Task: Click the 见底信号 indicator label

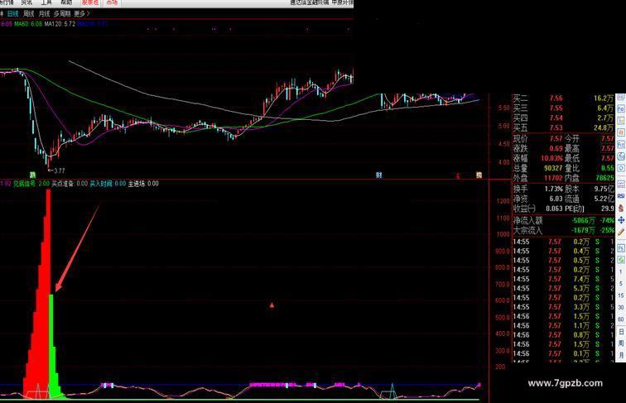Action: click(x=31, y=184)
